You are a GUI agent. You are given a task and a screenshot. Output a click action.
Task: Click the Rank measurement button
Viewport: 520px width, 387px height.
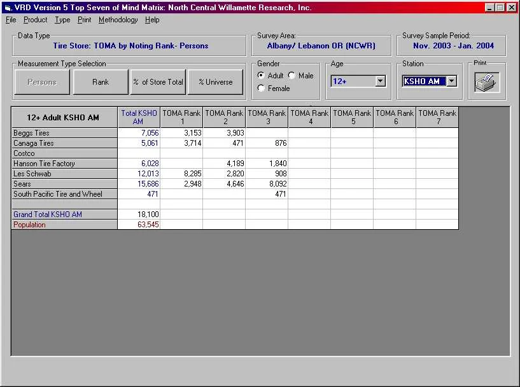pos(101,82)
